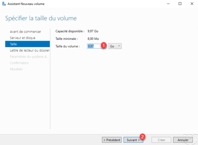Click the Taille du volume input field
This screenshot has height=145, width=198.
[x=97, y=46]
